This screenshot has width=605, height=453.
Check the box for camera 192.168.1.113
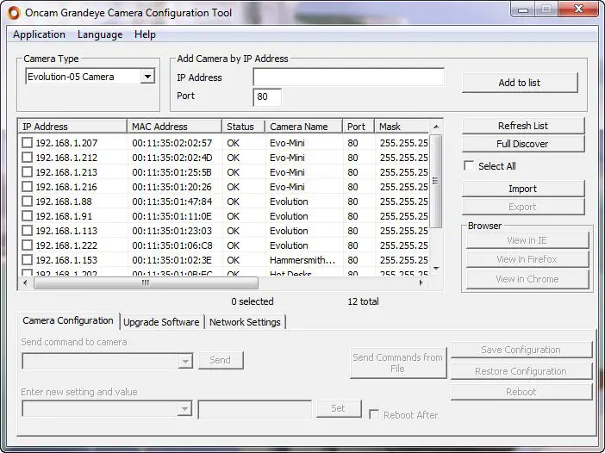27,231
